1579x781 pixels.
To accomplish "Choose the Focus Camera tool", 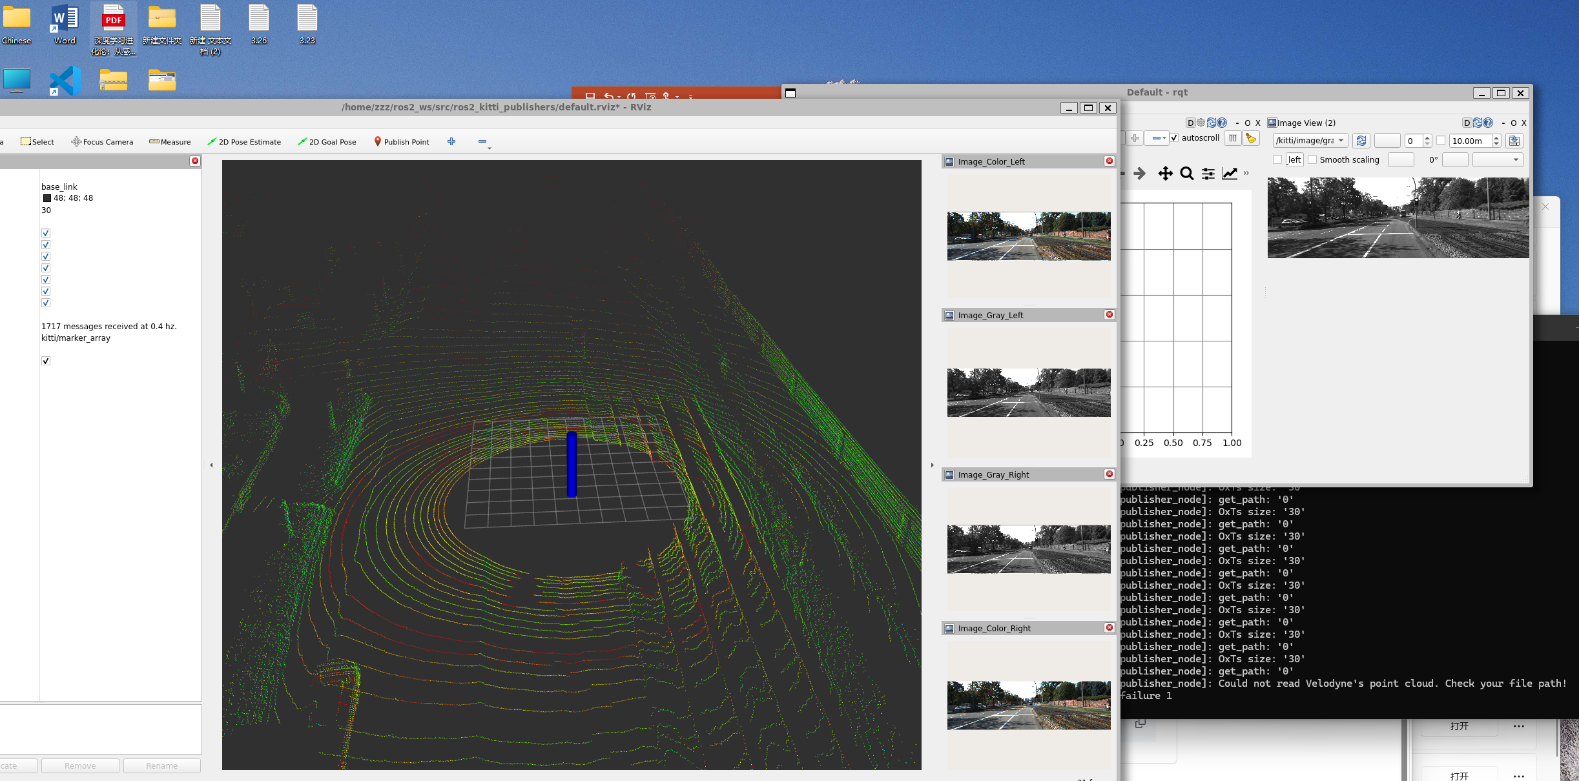I will [x=102, y=141].
